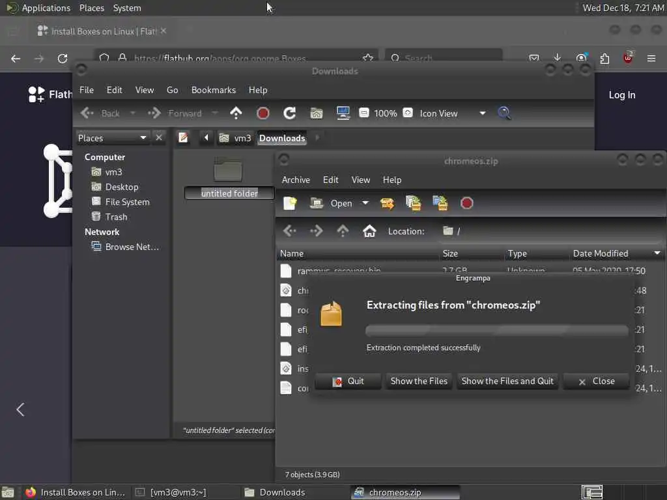This screenshot has width=667, height=500.
Task: Click the back arrow in Engrampa location bar
Action: click(290, 231)
